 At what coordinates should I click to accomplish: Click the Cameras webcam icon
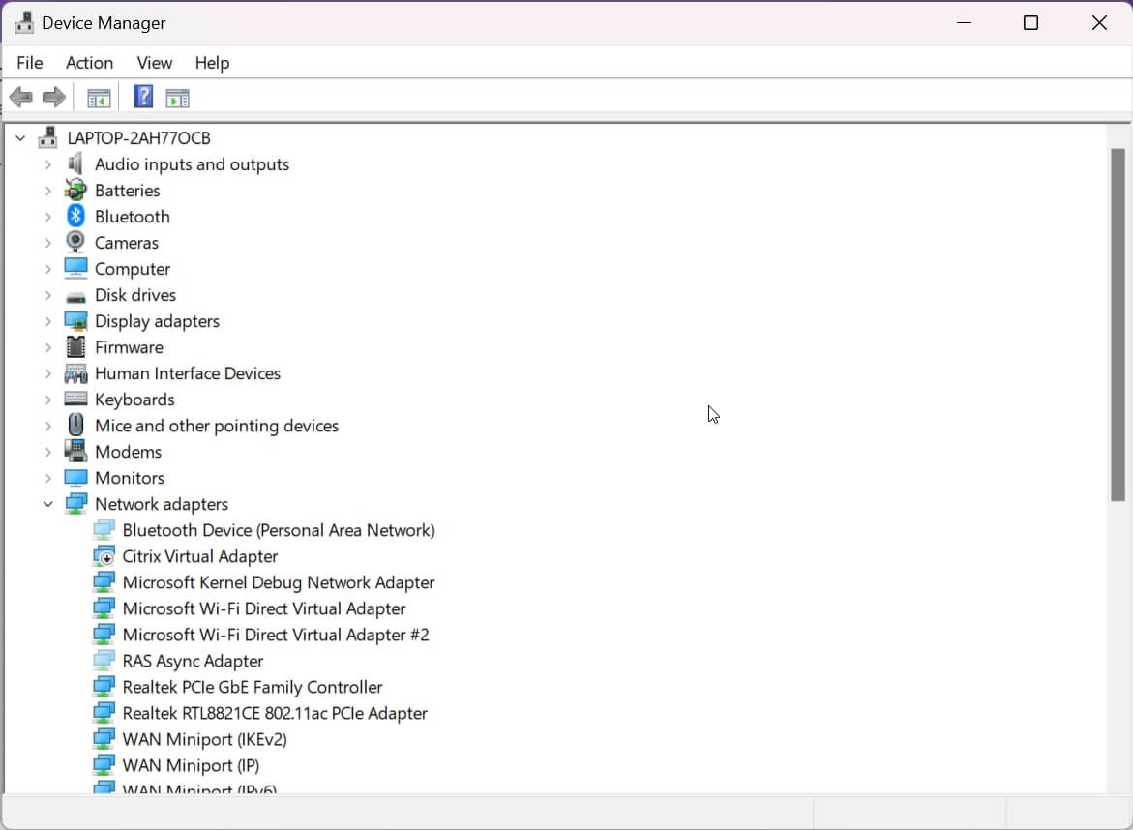(x=75, y=242)
